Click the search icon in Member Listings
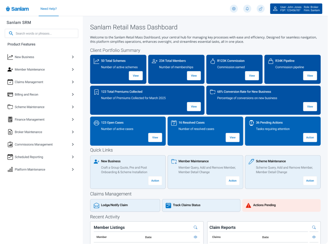328x244 pixels. (195, 227)
